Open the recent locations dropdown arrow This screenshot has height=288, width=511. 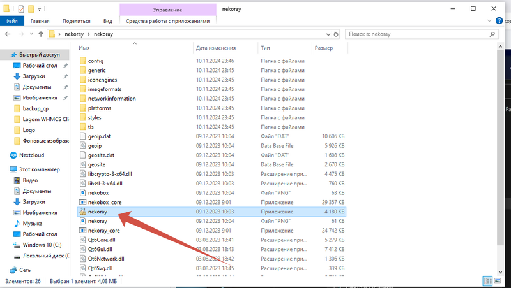[x=31, y=34]
